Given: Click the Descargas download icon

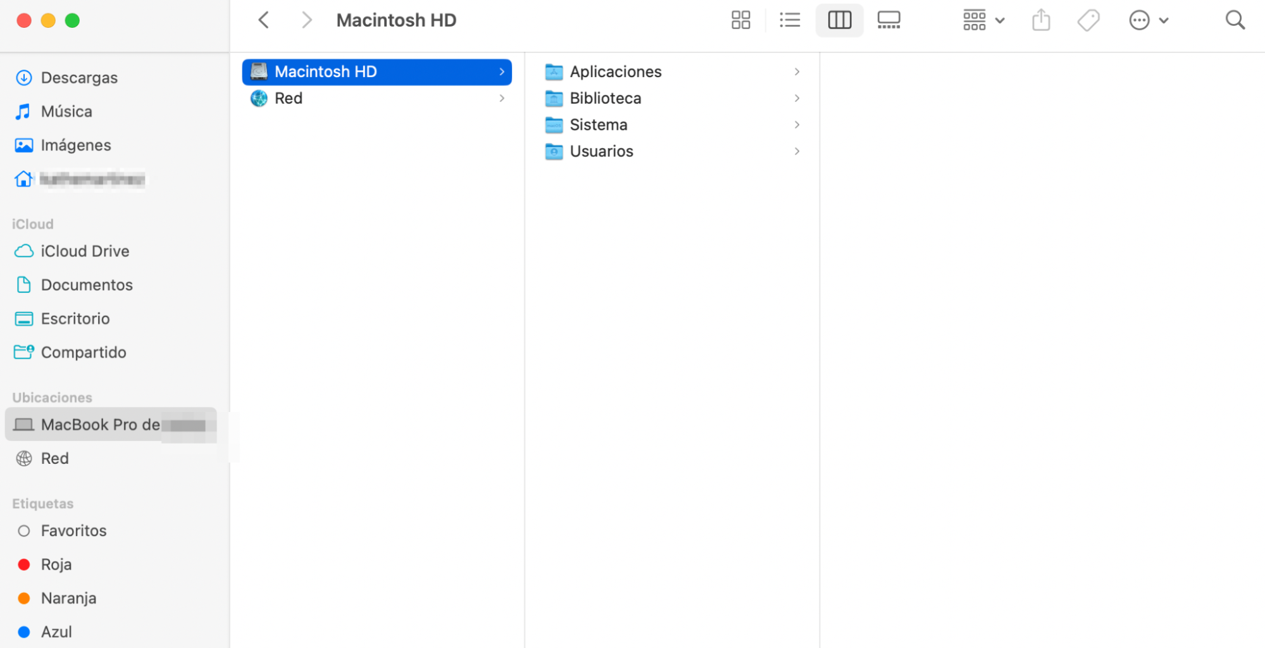Looking at the screenshot, I should coord(24,78).
